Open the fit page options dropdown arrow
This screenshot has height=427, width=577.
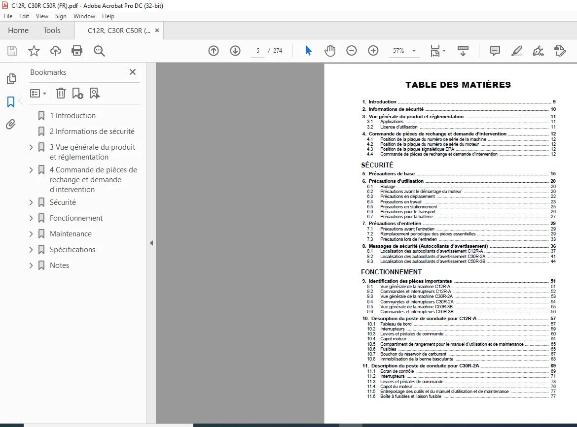pyautogui.click(x=444, y=51)
